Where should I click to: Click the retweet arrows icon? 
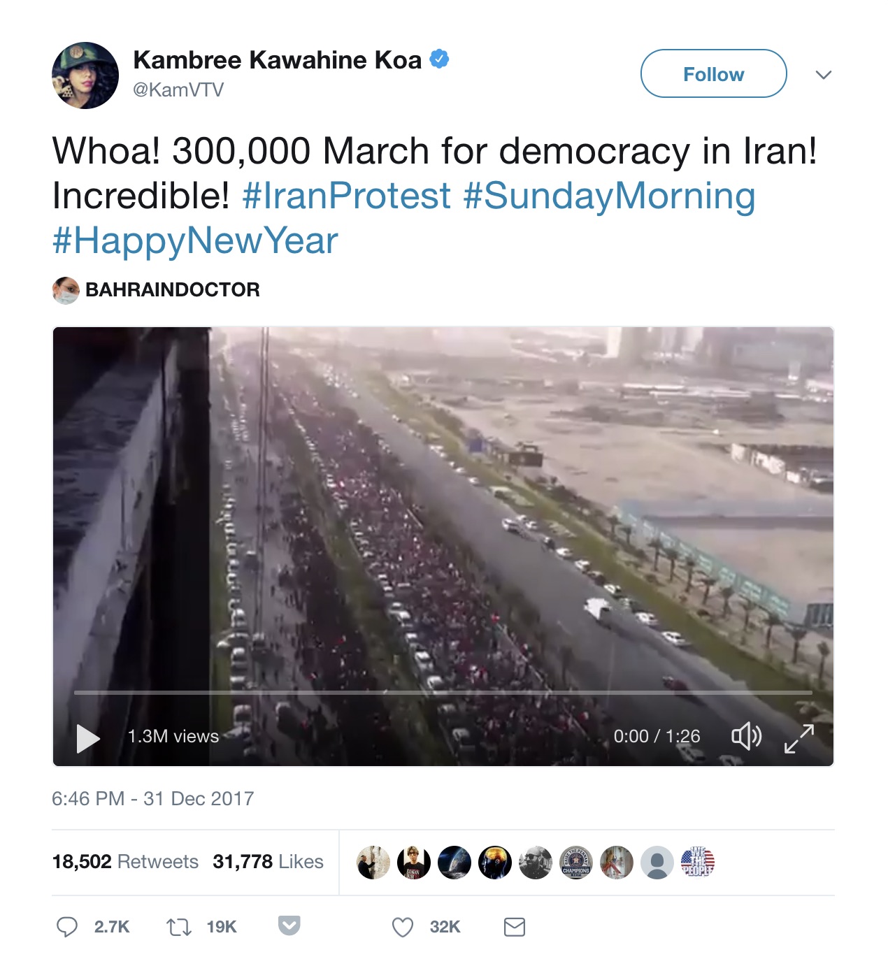click(179, 927)
